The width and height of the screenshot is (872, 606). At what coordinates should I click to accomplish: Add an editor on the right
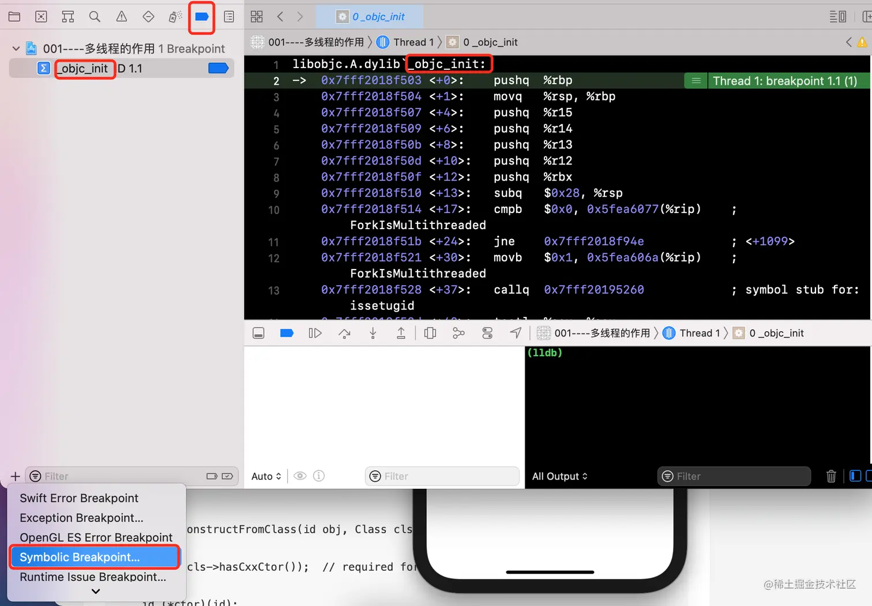click(866, 17)
